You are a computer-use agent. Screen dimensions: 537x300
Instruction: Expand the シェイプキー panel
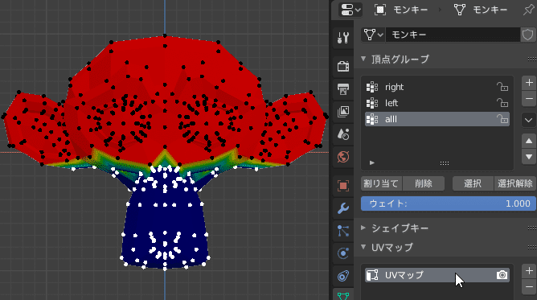click(363, 228)
